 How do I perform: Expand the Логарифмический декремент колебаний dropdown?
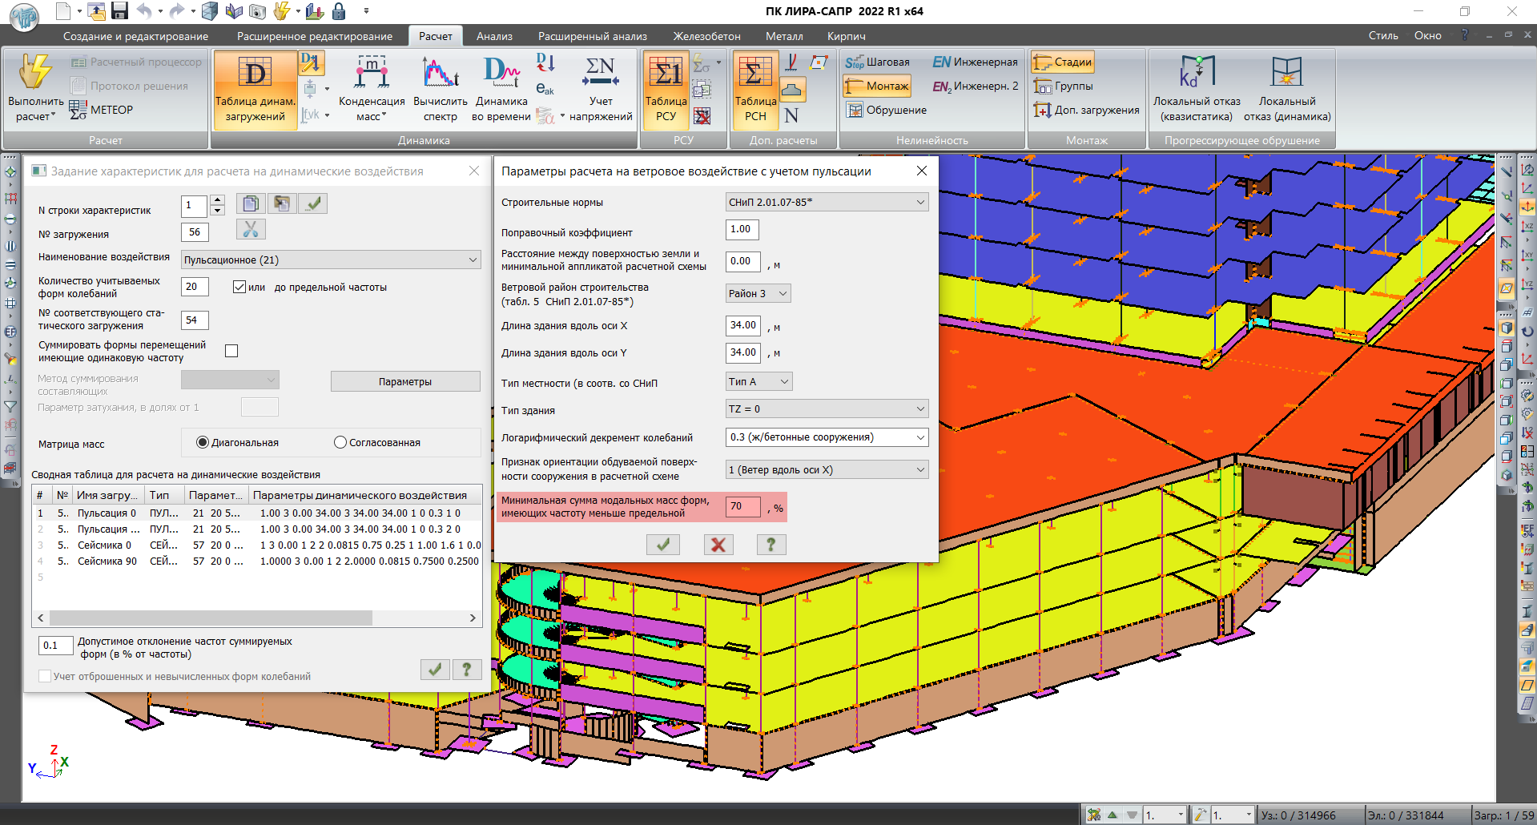pos(919,437)
